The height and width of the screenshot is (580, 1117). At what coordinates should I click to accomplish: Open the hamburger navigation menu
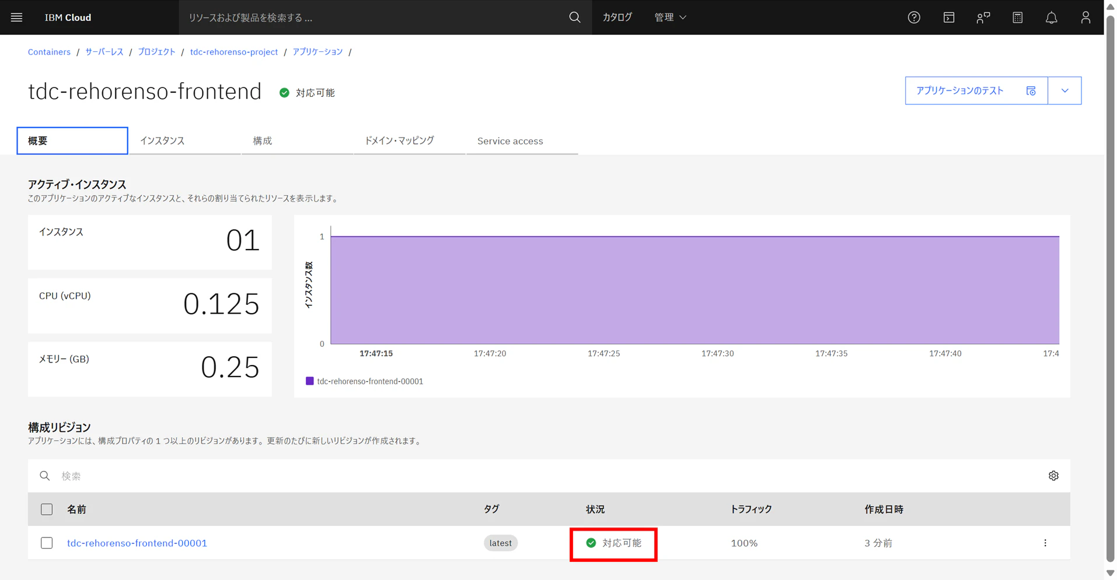16,17
